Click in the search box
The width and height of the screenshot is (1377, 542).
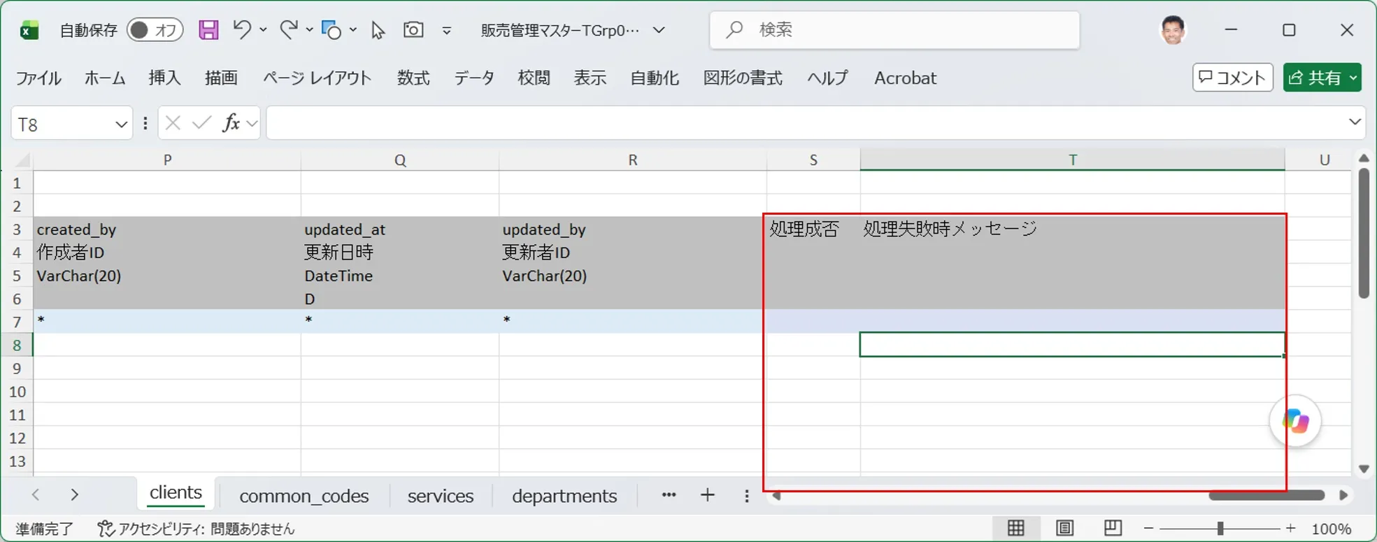(x=894, y=30)
